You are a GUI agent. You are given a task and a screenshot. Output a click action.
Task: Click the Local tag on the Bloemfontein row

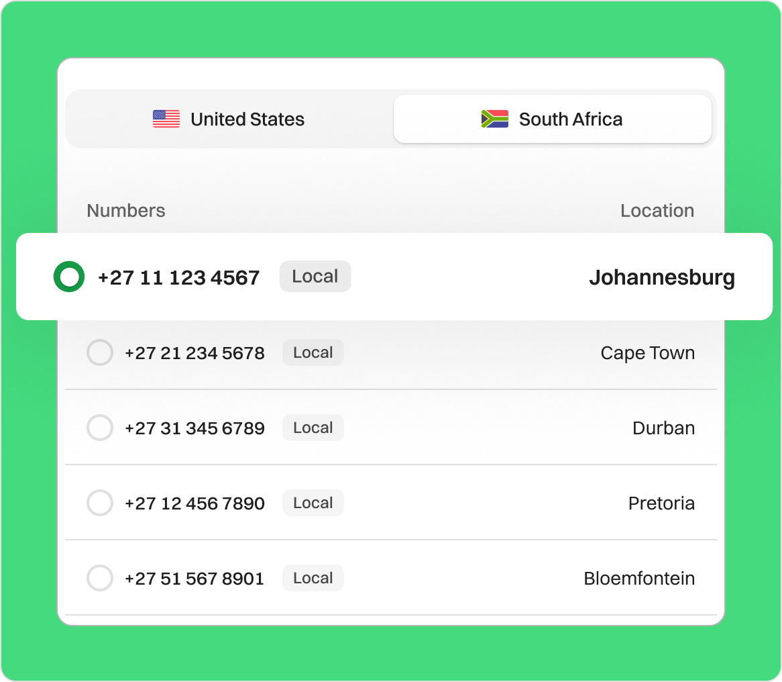coord(313,579)
